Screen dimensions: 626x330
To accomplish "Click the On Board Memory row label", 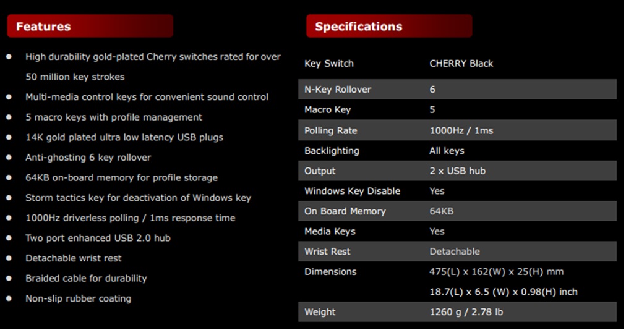I will pos(345,211).
